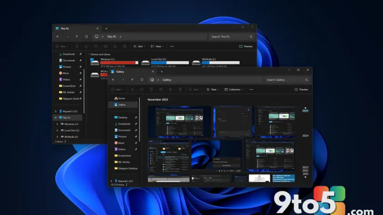
Task: Switch to the This PC tab
Action: [78, 29]
